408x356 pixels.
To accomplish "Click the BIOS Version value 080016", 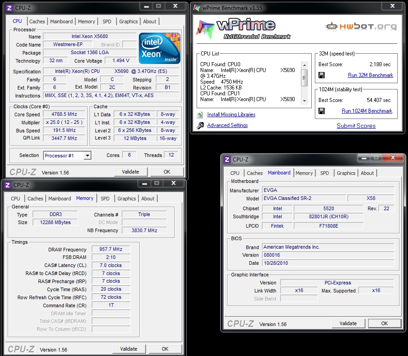I will coord(328,255).
